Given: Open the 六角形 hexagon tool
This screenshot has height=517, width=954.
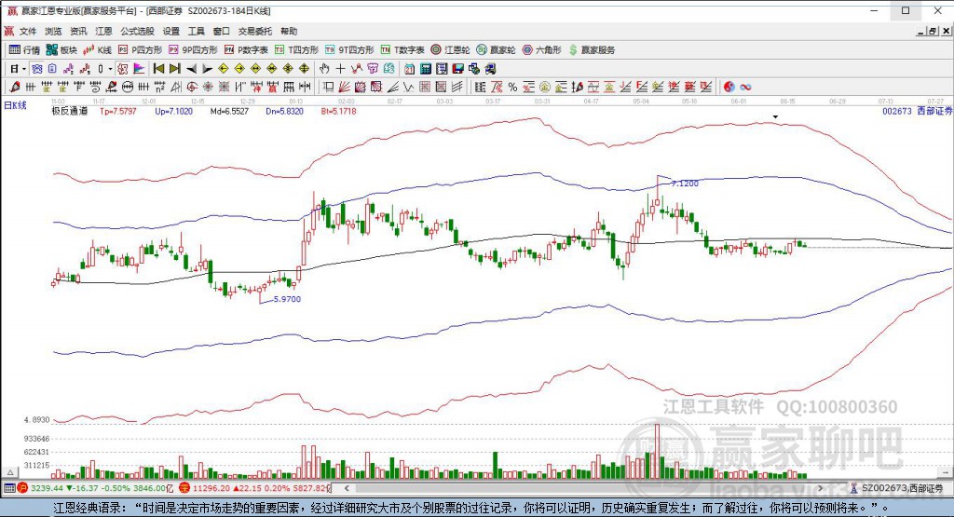Looking at the screenshot, I should 541,50.
